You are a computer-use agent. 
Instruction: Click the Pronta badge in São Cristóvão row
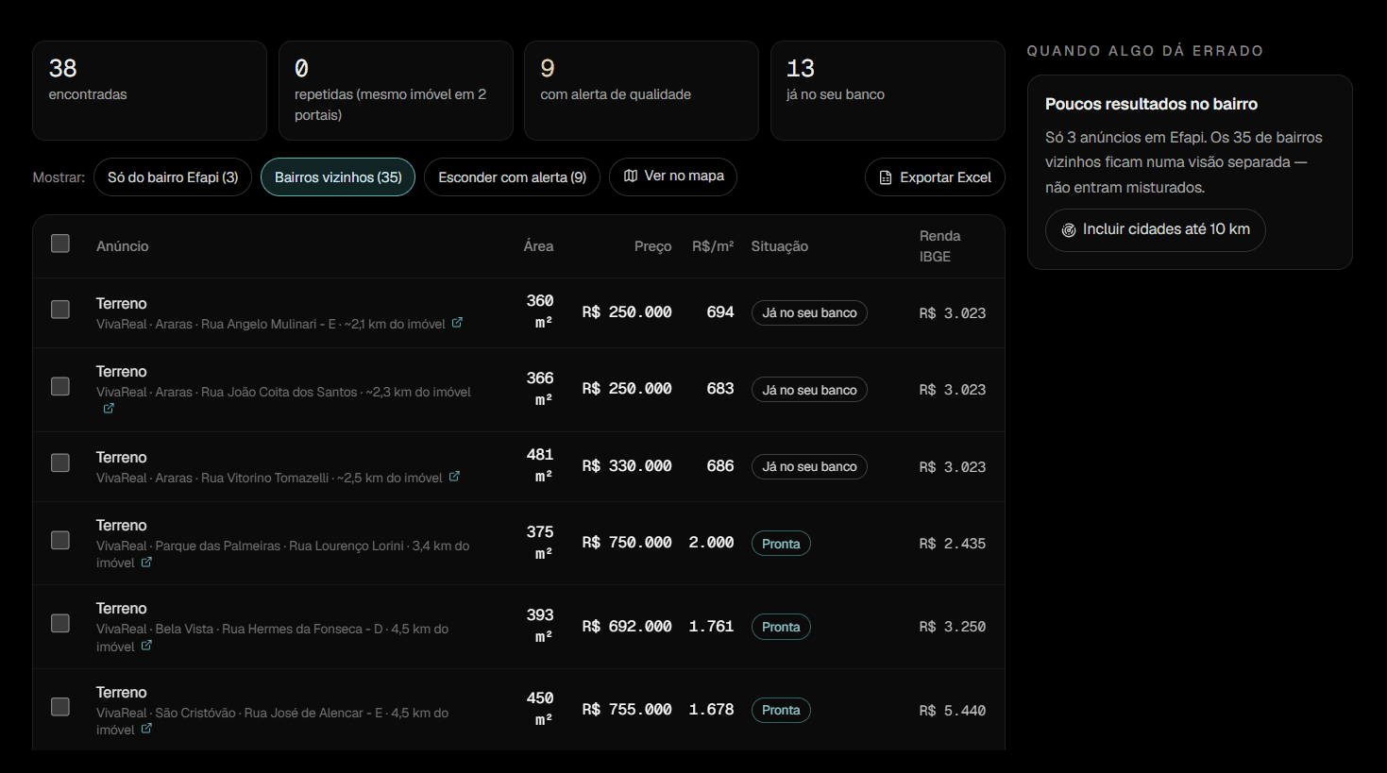pyautogui.click(x=781, y=710)
